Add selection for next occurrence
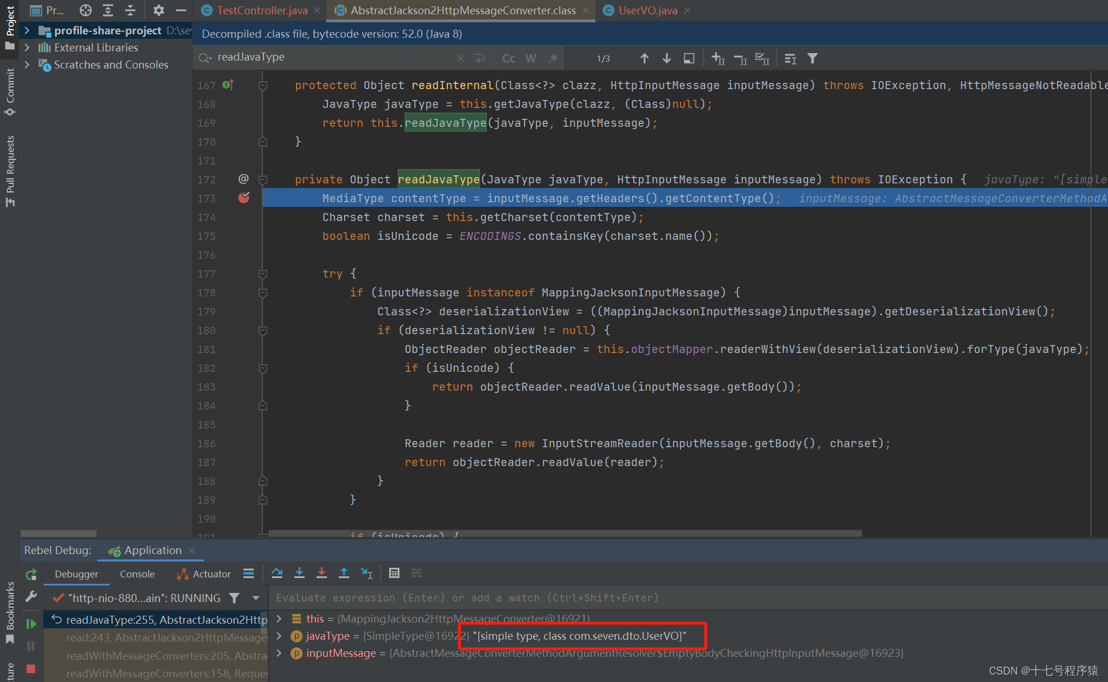 point(718,58)
